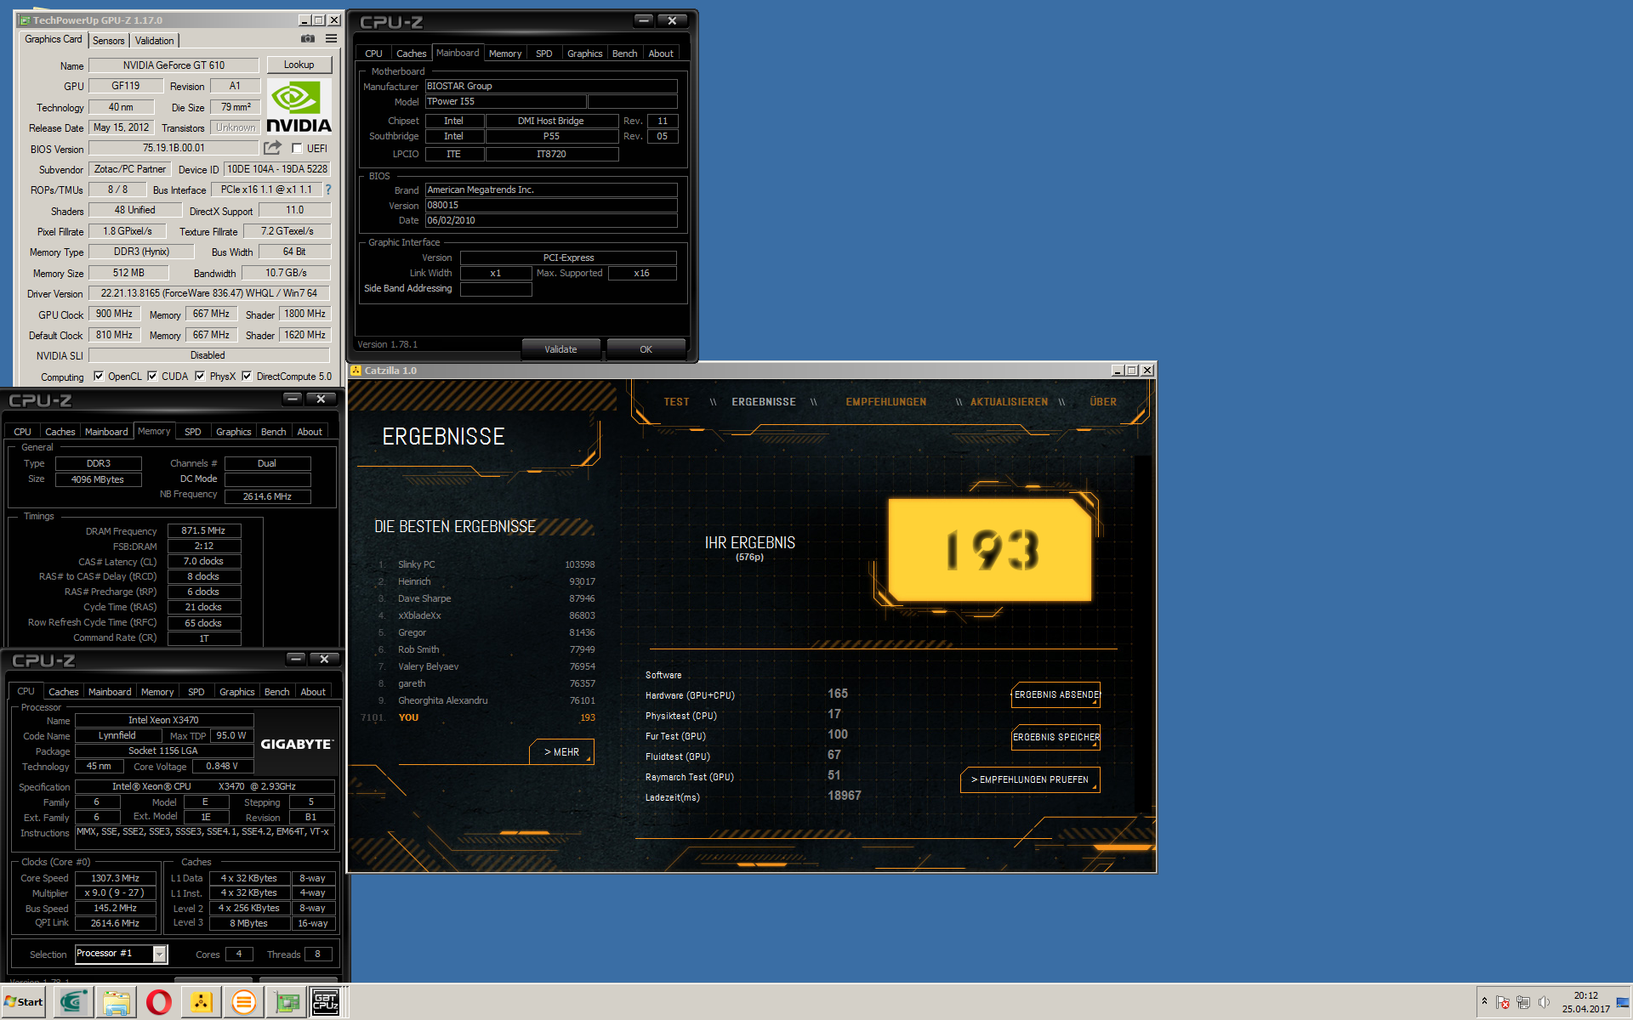Viewport: 1633px width, 1020px height.
Task: Open the Windows Explorer taskbar icon
Action: pyautogui.click(x=116, y=1002)
